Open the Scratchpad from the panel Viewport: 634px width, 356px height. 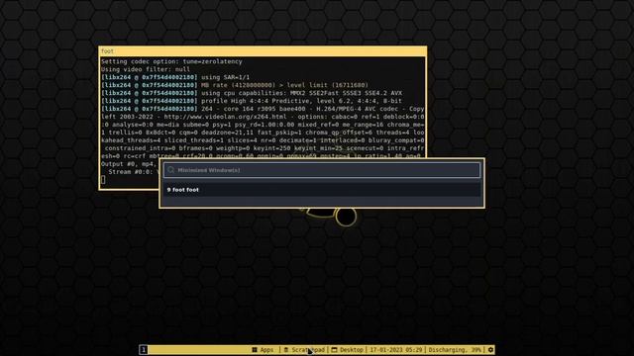coord(304,349)
